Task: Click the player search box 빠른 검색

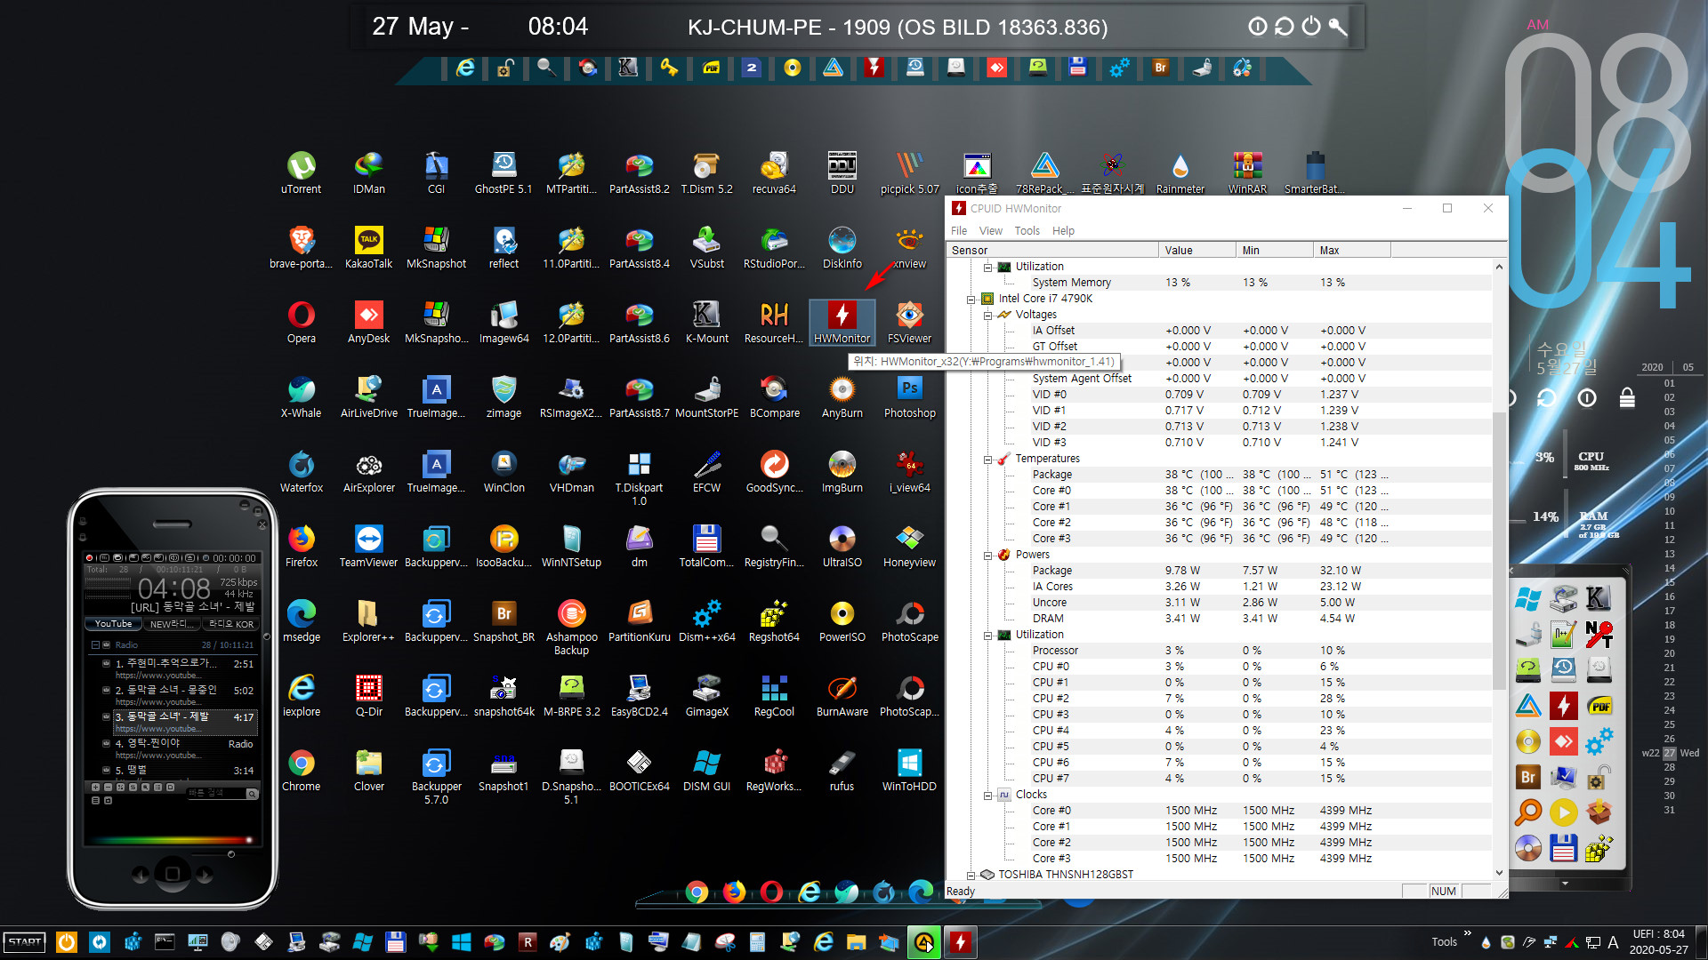Action: tap(216, 793)
